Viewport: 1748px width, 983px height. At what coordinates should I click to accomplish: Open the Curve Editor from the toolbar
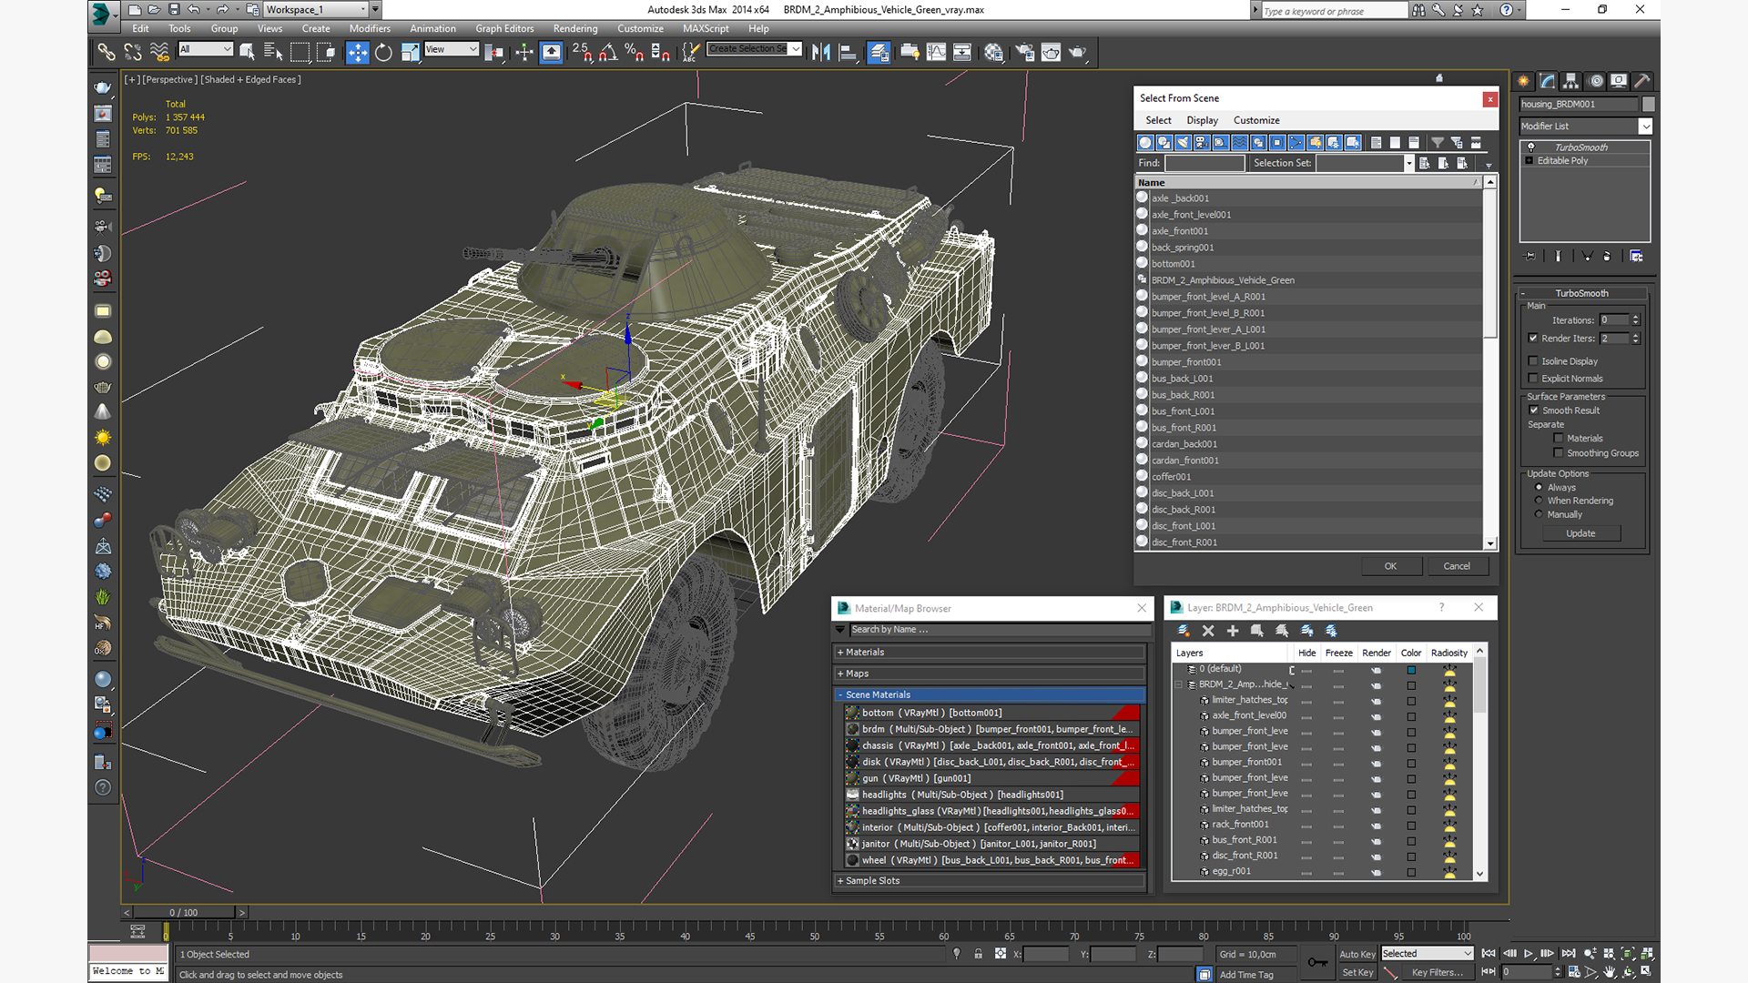pyautogui.click(x=936, y=53)
